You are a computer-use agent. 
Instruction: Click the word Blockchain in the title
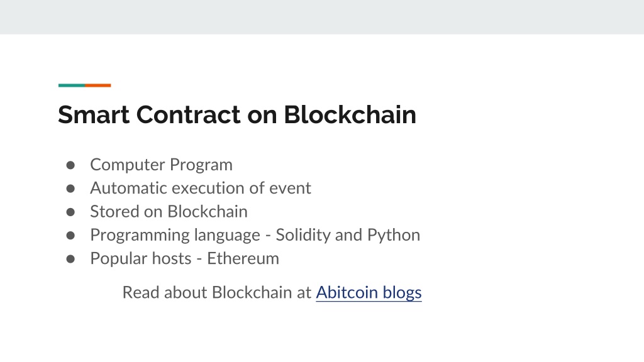click(350, 114)
